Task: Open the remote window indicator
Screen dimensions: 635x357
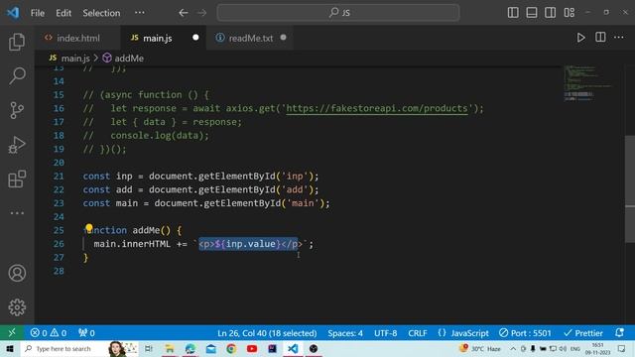Action: tap(12, 333)
